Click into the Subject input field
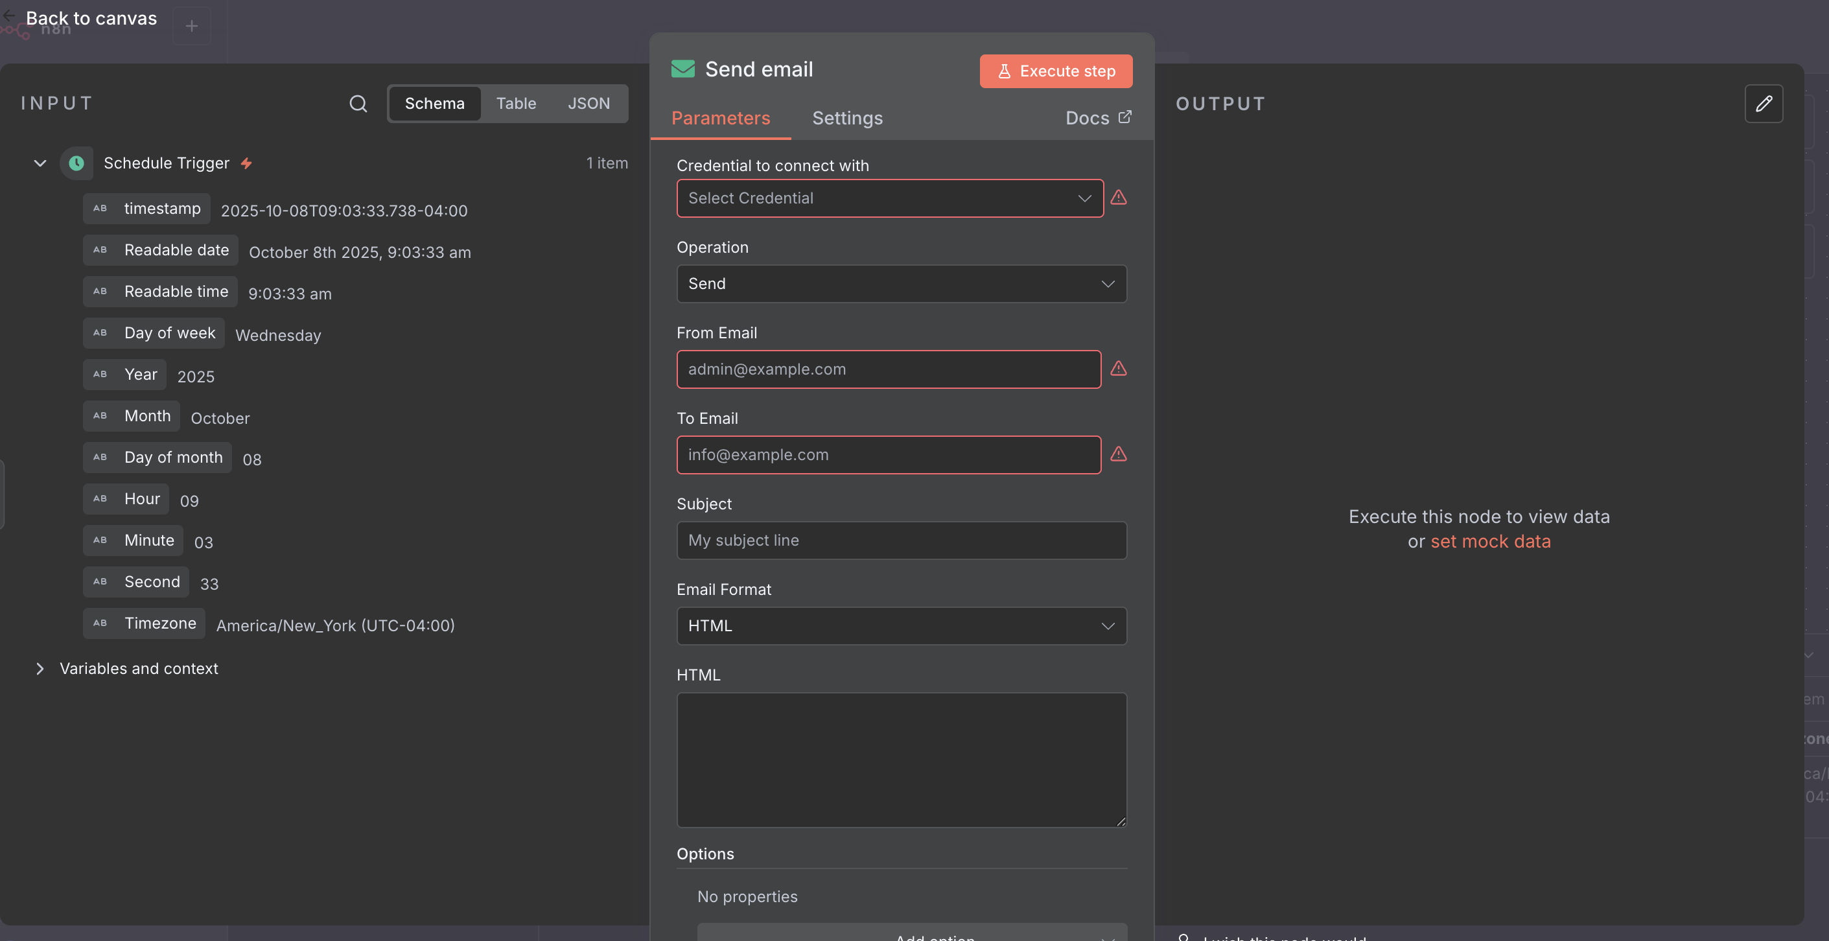The width and height of the screenshot is (1829, 941). tap(901, 540)
